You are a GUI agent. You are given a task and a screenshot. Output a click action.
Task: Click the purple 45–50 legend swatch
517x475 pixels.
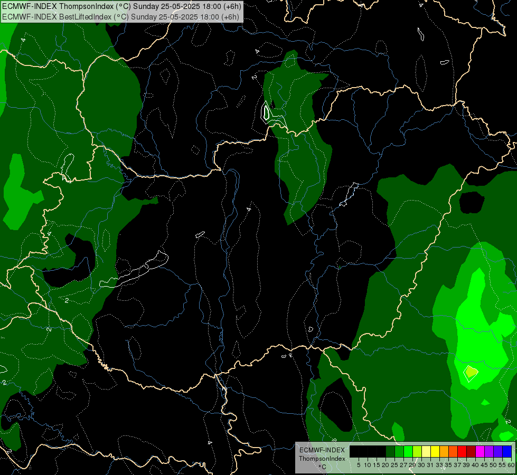click(489, 451)
